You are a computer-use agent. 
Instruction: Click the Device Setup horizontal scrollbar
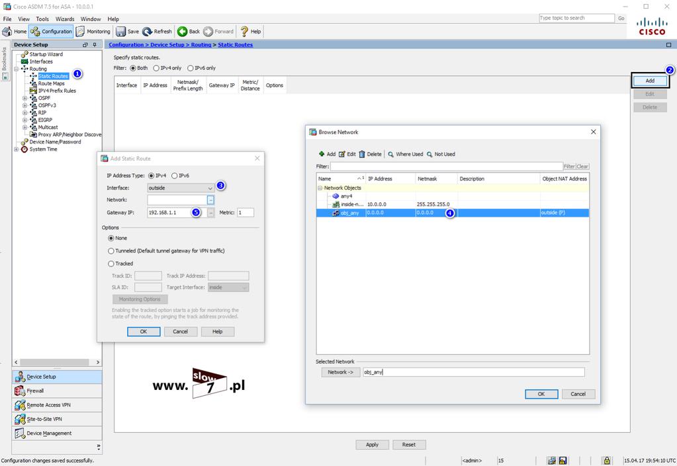click(x=57, y=362)
